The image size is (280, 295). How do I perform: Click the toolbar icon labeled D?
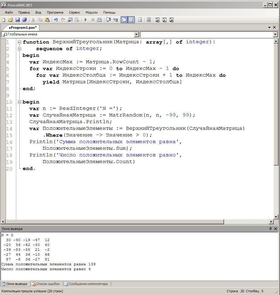pos(157,20)
